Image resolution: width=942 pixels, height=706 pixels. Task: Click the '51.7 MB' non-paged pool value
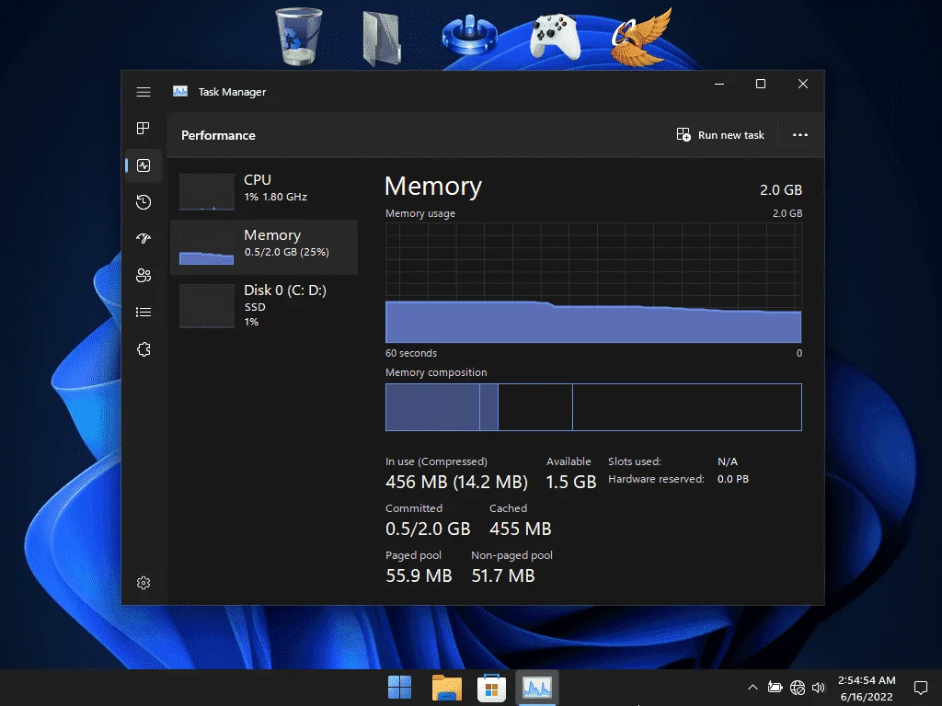[503, 575]
